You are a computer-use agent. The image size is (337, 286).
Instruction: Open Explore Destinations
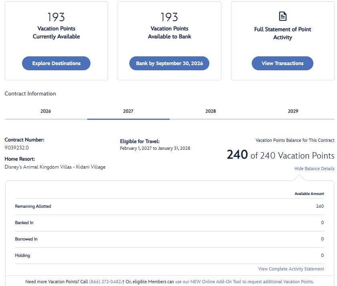[x=56, y=63]
